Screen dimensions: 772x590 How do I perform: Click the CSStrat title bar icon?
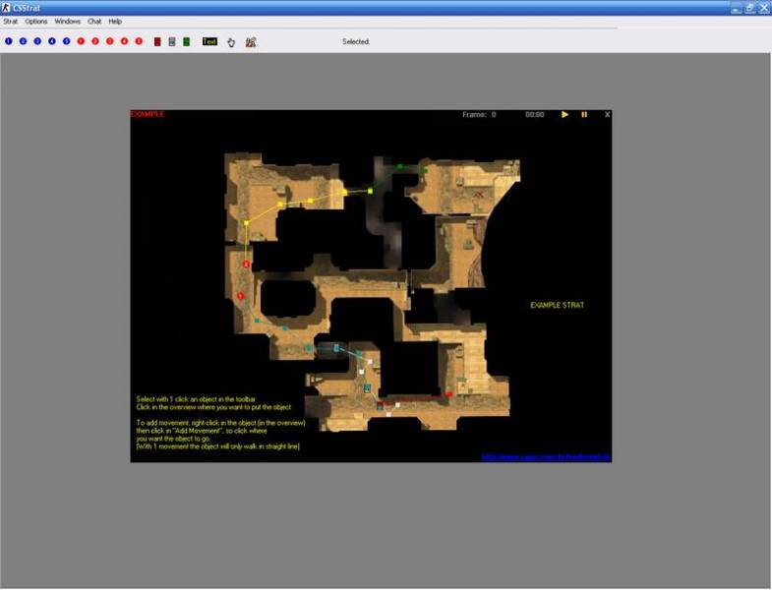pyautogui.click(x=6, y=8)
